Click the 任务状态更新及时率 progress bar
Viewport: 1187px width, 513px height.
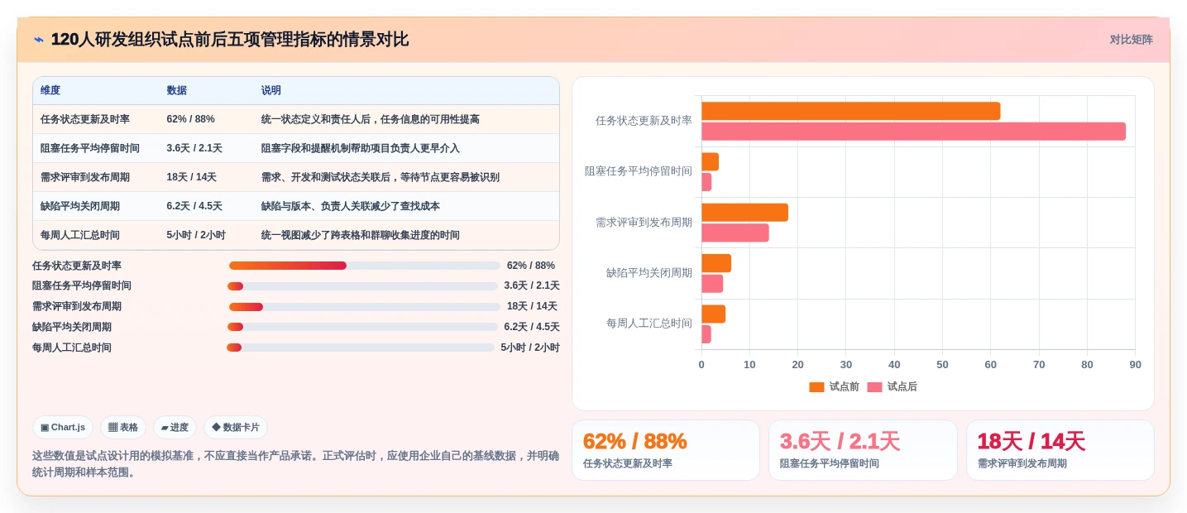pyautogui.click(x=364, y=266)
